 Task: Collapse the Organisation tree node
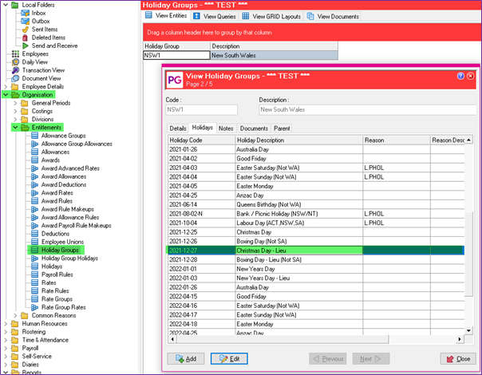(x=6, y=95)
